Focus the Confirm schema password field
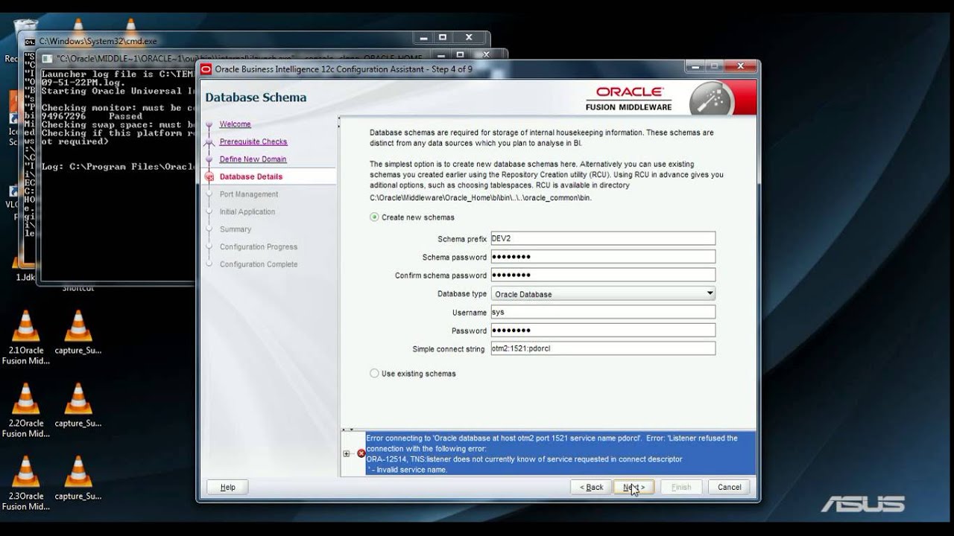This screenshot has height=536, width=954. pyautogui.click(x=603, y=275)
